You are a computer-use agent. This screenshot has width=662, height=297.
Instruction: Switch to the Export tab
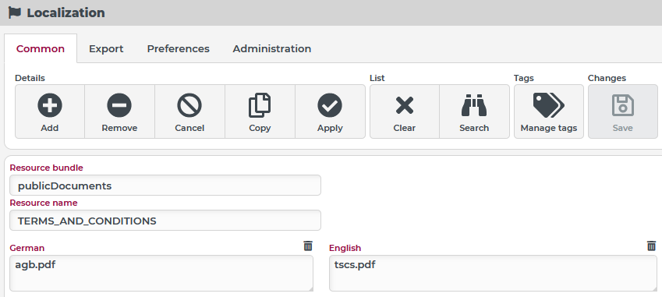click(106, 48)
